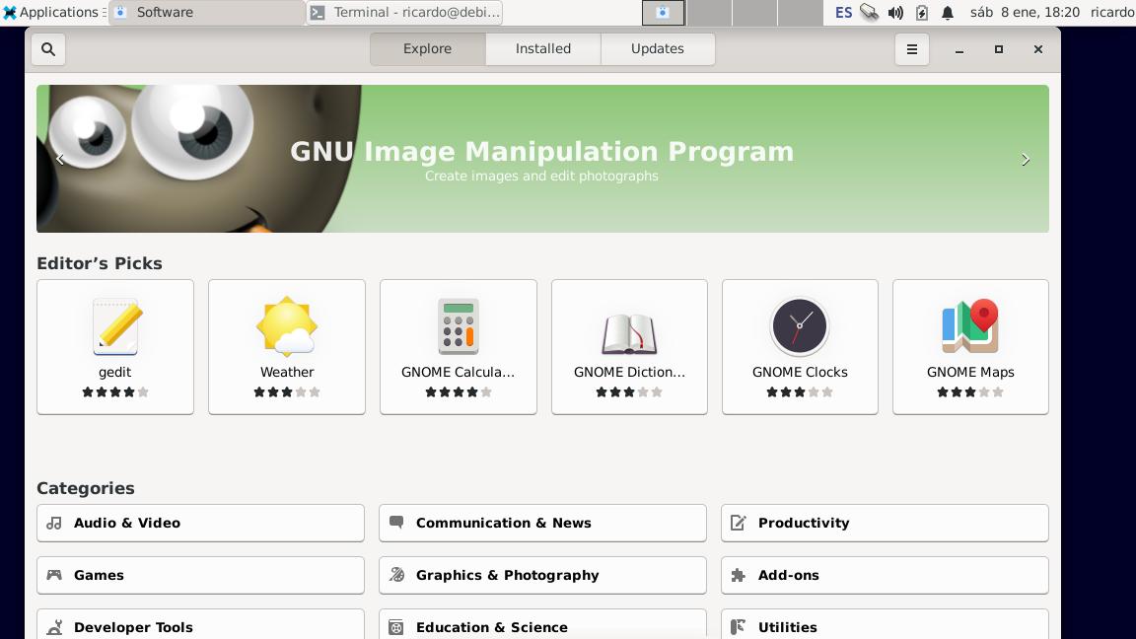
Task: Switch to the Updates tab
Action: pyautogui.click(x=658, y=49)
